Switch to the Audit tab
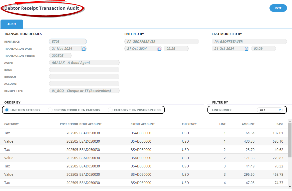This screenshot has width=292, height=191. 12,24
